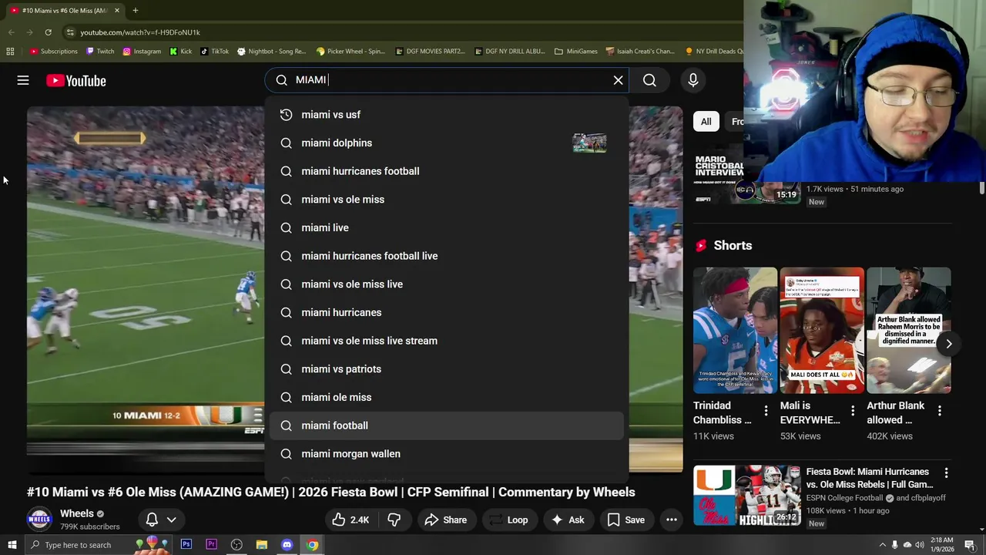This screenshot has width=986, height=555.
Task: Toggle notification bell for Wheels channel
Action: click(x=152, y=520)
